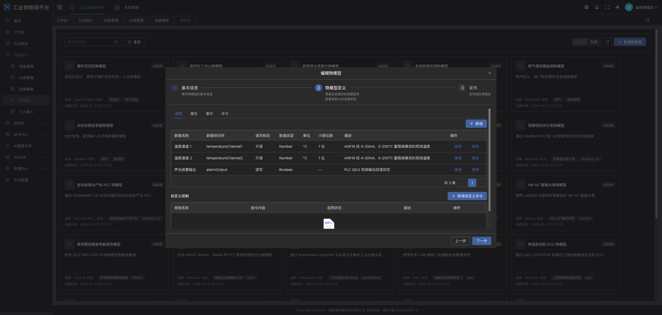
Task: Delete the 声光报警输出 row
Action: pos(475,170)
